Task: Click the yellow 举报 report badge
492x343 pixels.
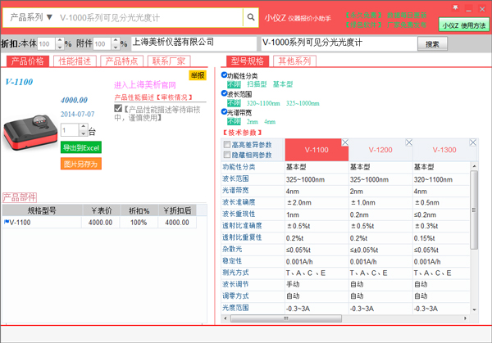Action: pyautogui.click(x=198, y=75)
